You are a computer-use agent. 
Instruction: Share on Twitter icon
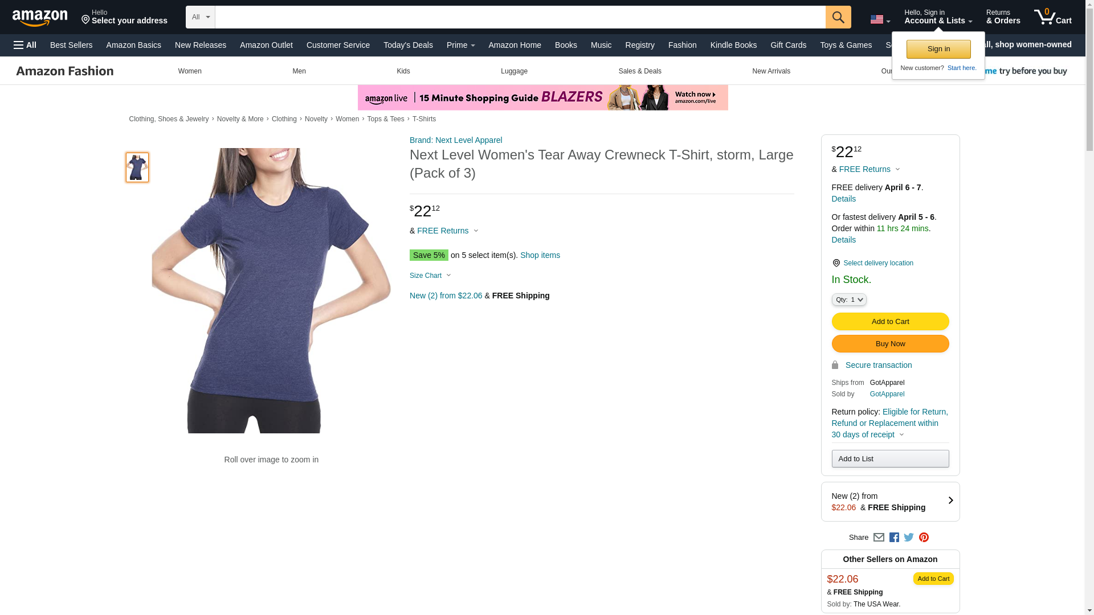point(909,538)
